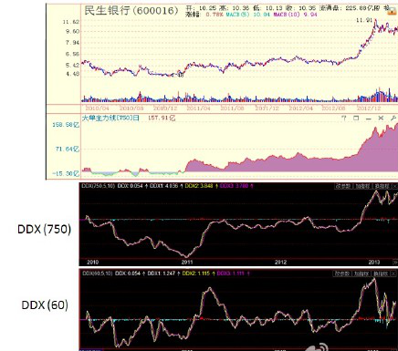
Task: Click the 7.94 price axis label
Action: tap(72, 43)
